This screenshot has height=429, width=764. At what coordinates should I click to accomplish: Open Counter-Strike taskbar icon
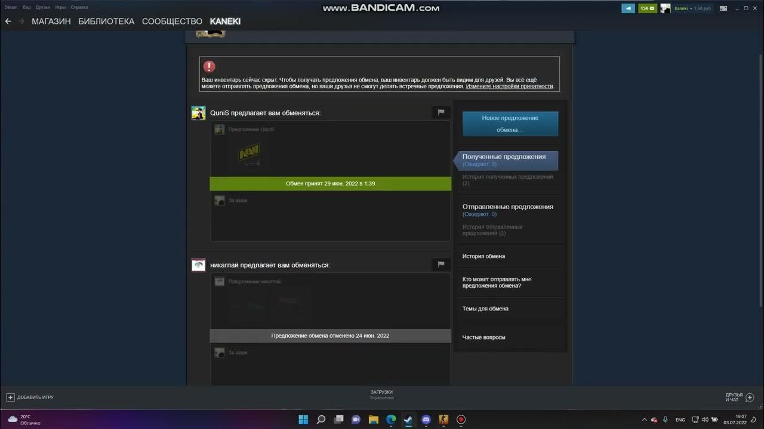(x=443, y=419)
